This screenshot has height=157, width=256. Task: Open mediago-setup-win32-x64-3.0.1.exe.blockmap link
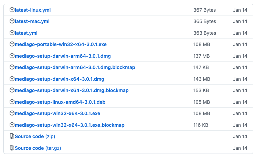70,125
